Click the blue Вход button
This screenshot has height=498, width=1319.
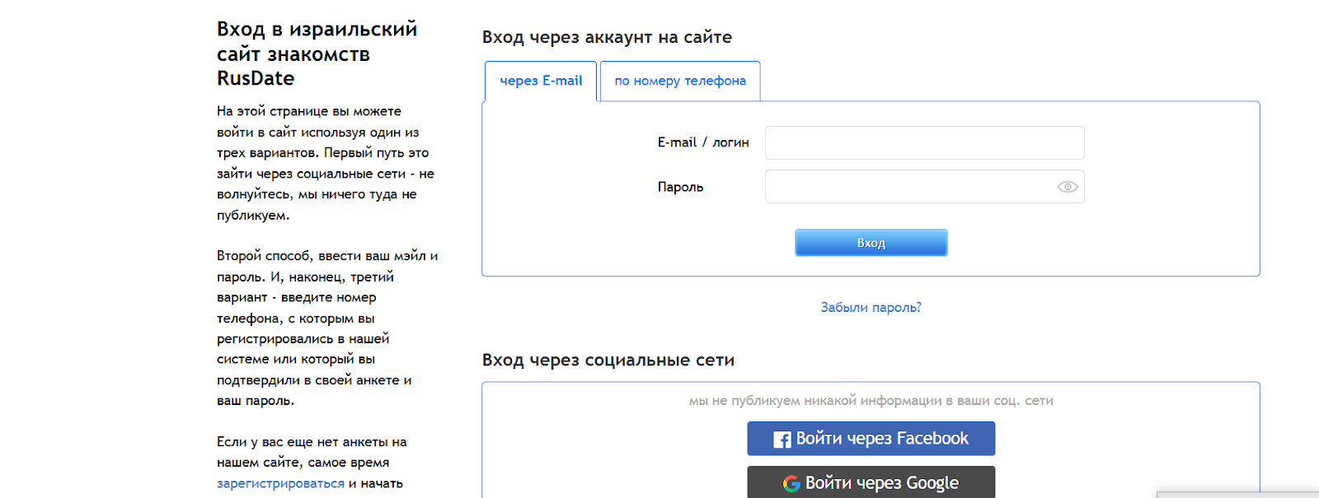click(871, 243)
